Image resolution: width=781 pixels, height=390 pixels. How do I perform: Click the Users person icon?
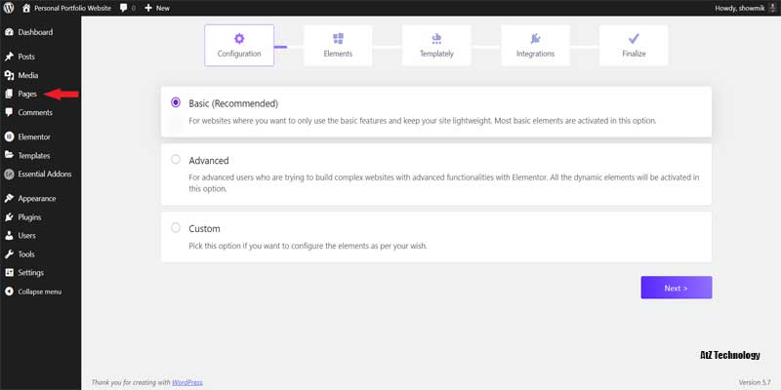coord(9,235)
